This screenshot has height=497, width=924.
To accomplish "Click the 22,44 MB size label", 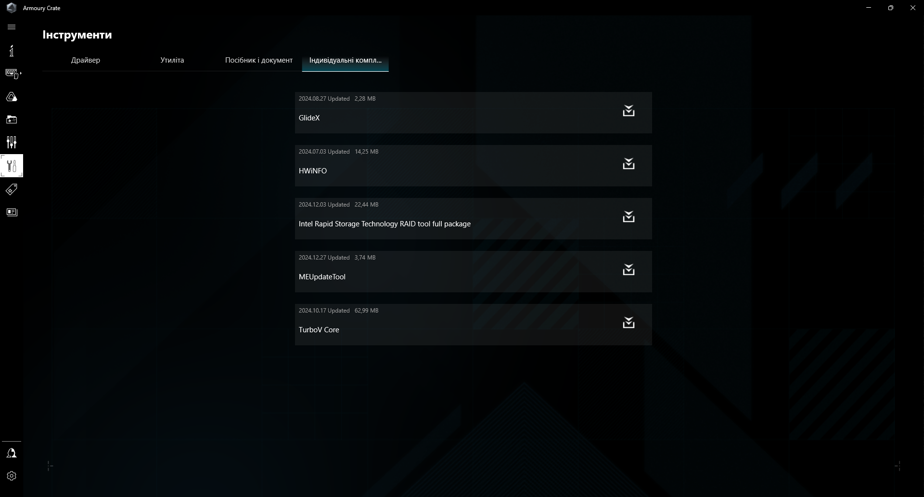I will coord(366,205).
